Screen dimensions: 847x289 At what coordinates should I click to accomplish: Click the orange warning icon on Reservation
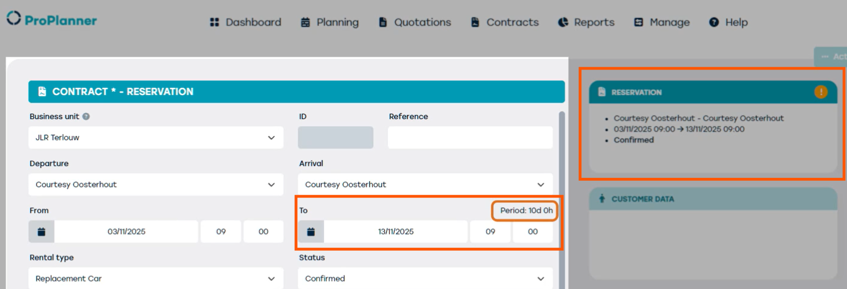click(820, 92)
